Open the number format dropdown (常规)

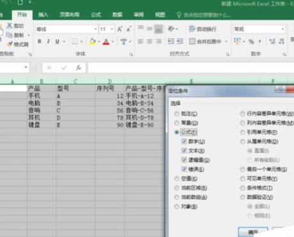click(282, 29)
